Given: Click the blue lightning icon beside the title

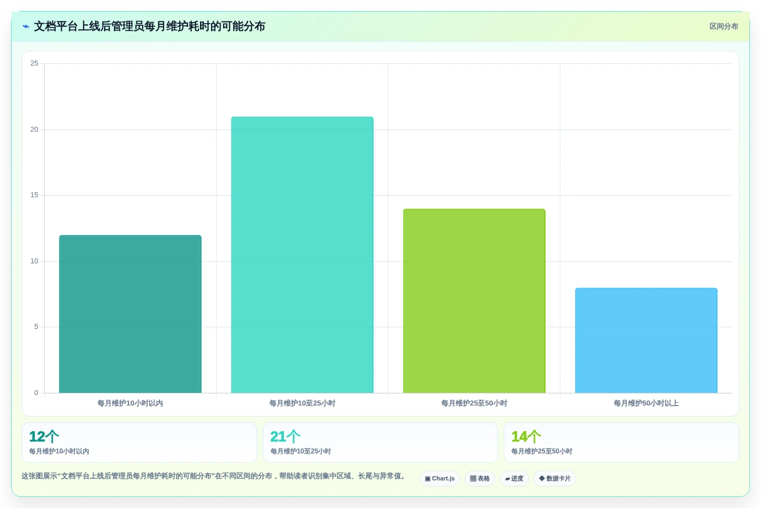Looking at the screenshot, I should tap(26, 26).
